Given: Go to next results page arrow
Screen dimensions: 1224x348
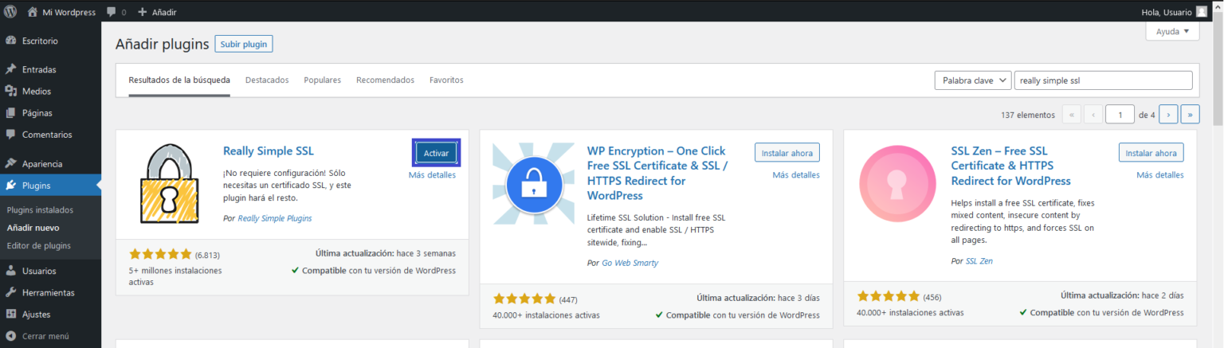Looking at the screenshot, I should tap(1168, 115).
